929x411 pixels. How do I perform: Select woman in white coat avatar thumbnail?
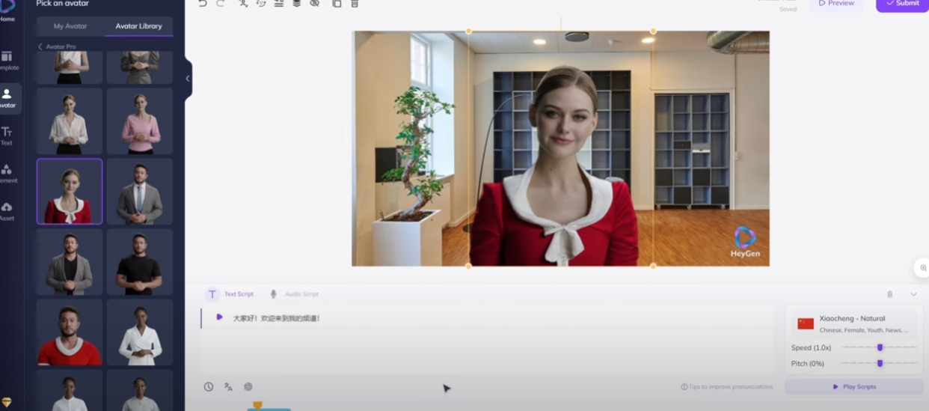[x=140, y=332]
